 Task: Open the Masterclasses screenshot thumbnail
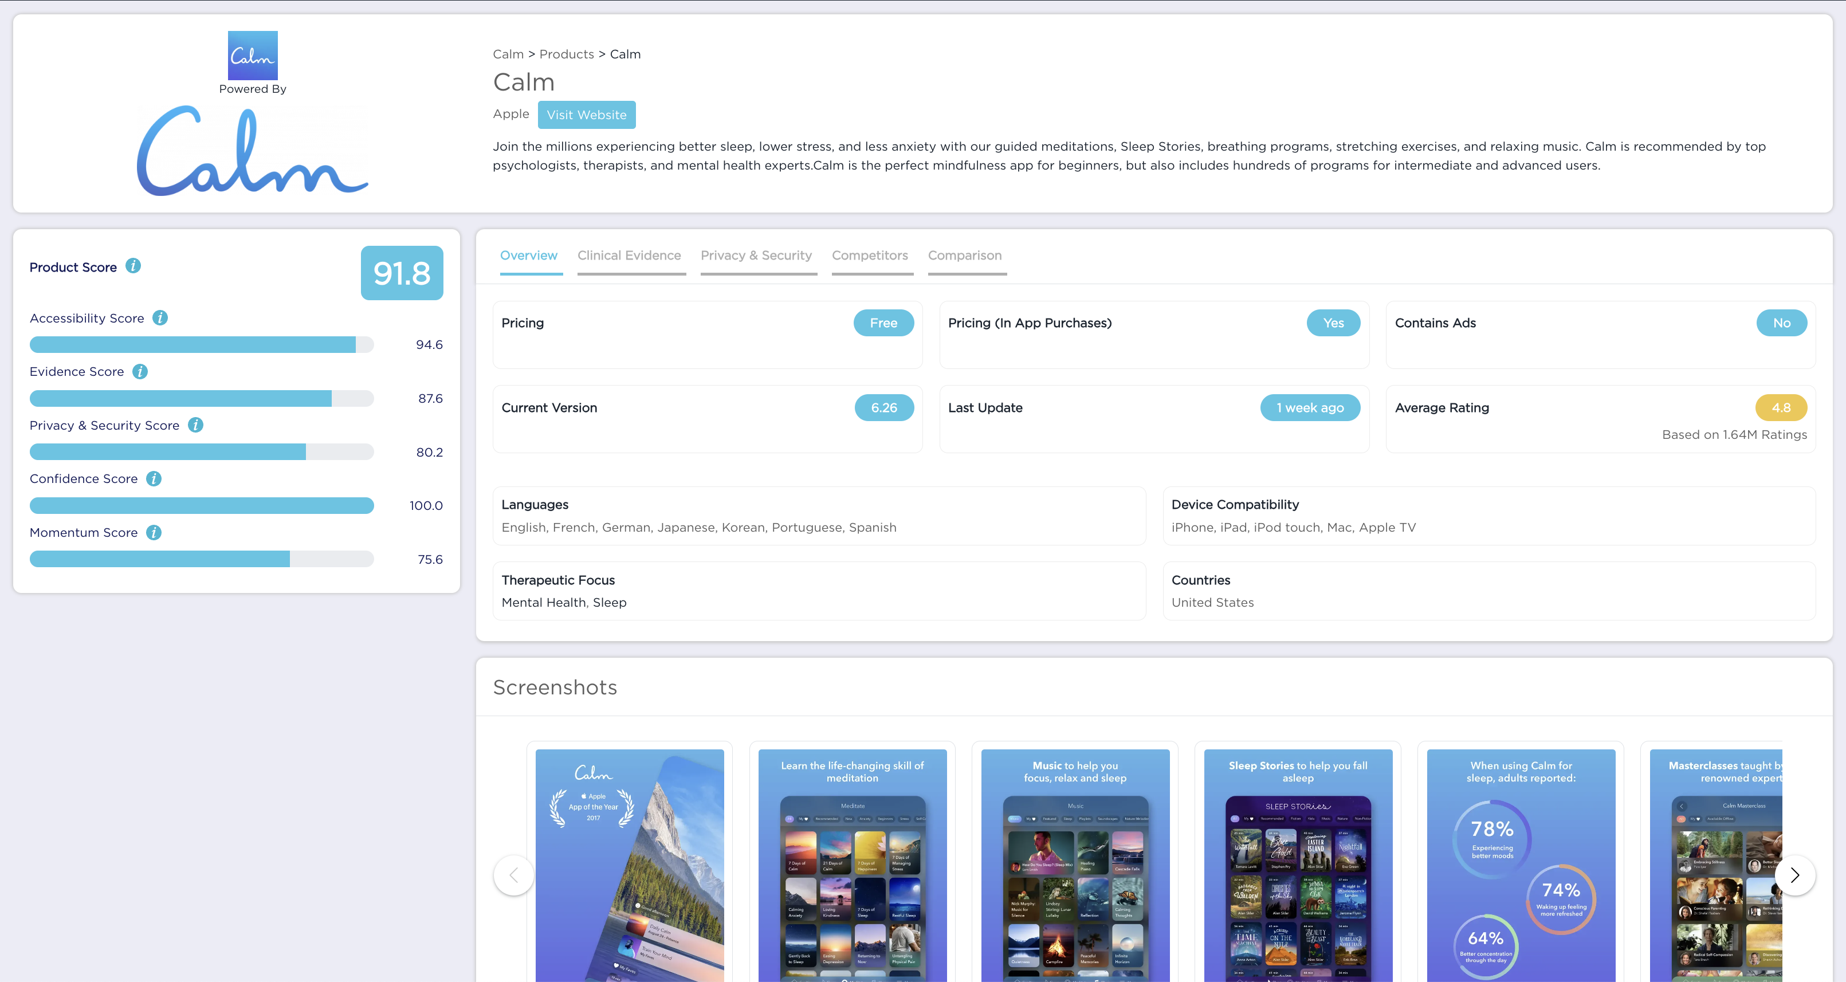[x=1717, y=865]
